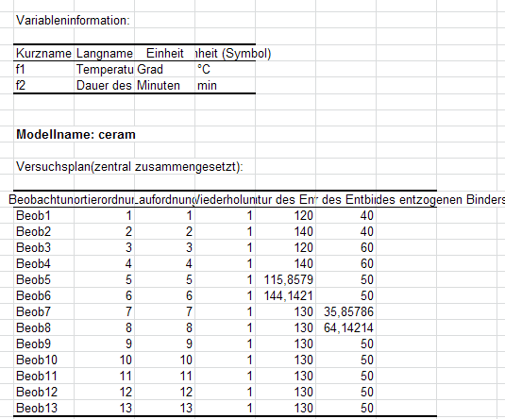The width and height of the screenshot is (505, 419).
Task: Select the 'Beob11' cell
Action: [x=43, y=377]
